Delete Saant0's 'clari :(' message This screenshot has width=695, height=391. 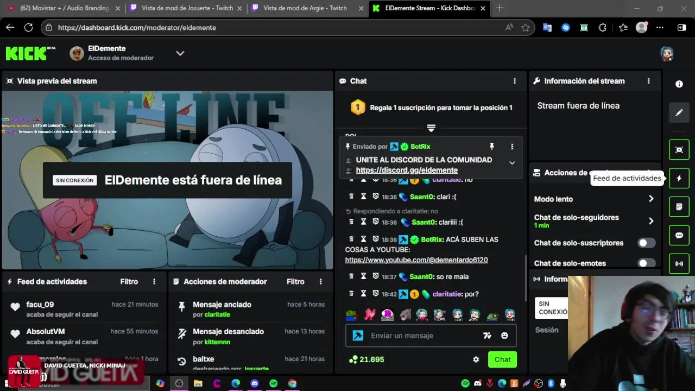tap(351, 197)
